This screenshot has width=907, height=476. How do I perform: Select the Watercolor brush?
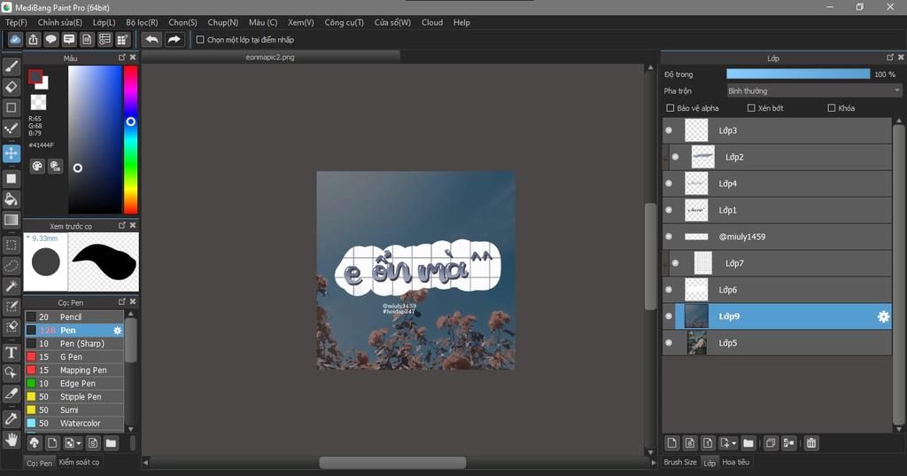(x=74, y=424)
